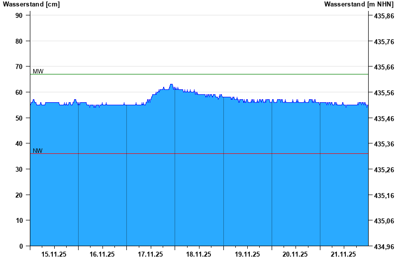398x273 pixels.
Task: Click the 40 cm axis value
Action: [x=19, y=143]
